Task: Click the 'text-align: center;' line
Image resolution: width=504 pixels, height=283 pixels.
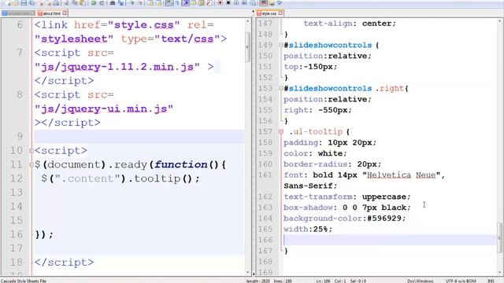Action: coord(350,24)
